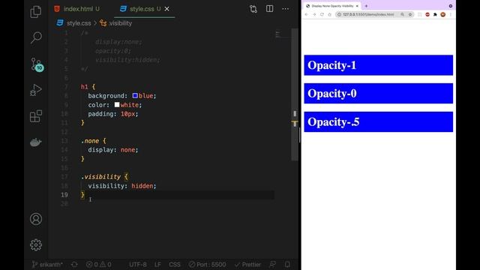Split the editor to the right
Screen dimensions: 480x270
[x=269, y=9]
